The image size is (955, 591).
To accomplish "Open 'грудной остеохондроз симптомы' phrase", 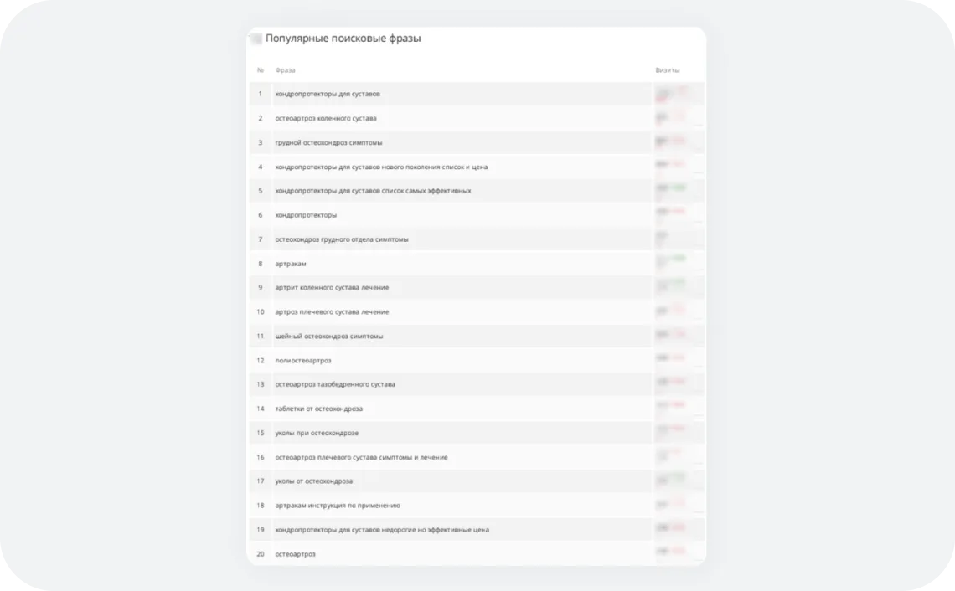I will click(328, 142).
